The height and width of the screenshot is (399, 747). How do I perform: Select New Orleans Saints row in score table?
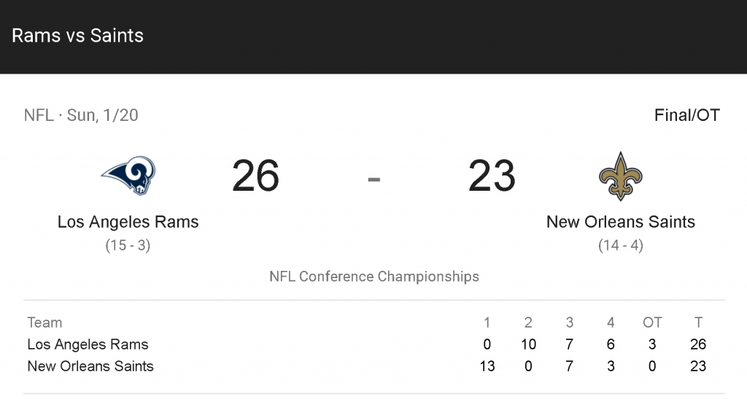point(90,366)
